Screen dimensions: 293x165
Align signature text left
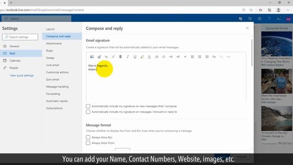coord(192,57)
